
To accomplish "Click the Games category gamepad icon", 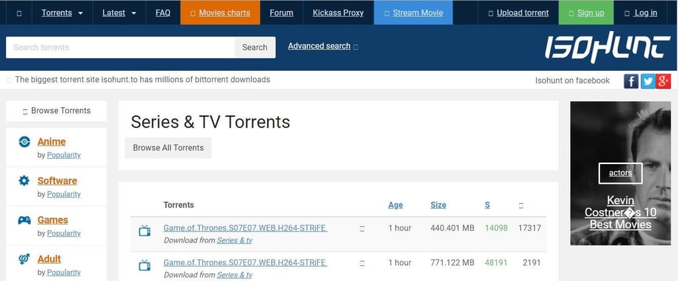I will pos(24,220).
